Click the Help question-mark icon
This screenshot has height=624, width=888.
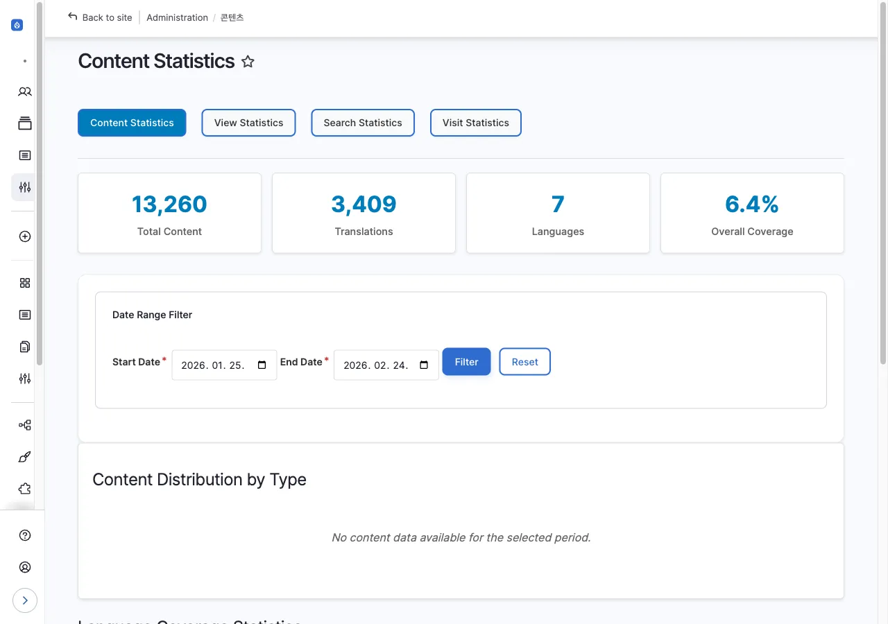[24, 535]
